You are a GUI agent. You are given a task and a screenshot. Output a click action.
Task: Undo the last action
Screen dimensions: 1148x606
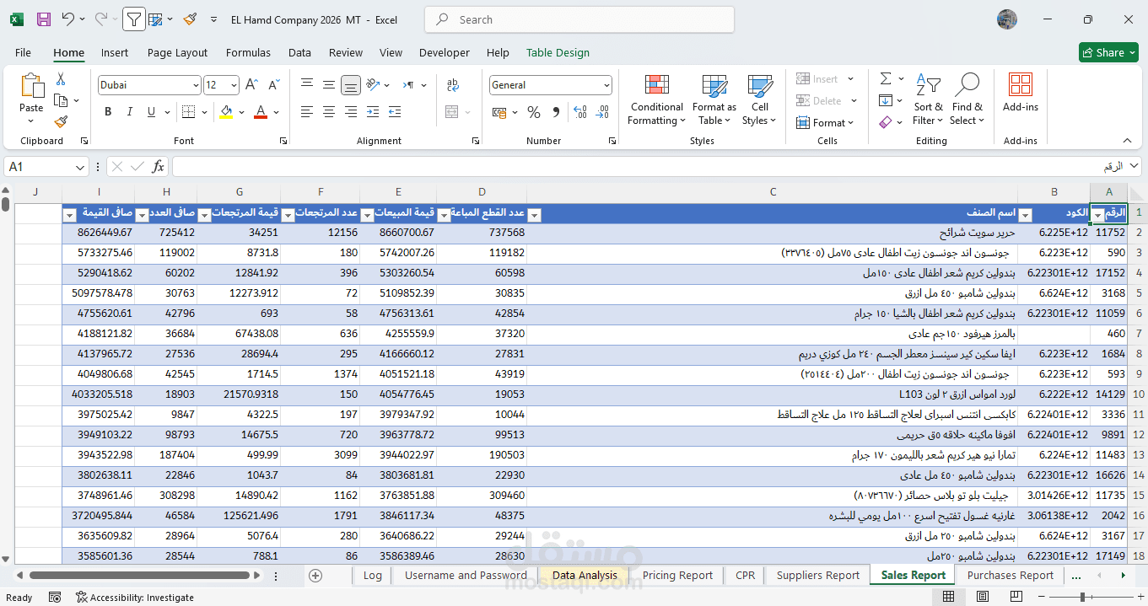click(x=68, y=19)
